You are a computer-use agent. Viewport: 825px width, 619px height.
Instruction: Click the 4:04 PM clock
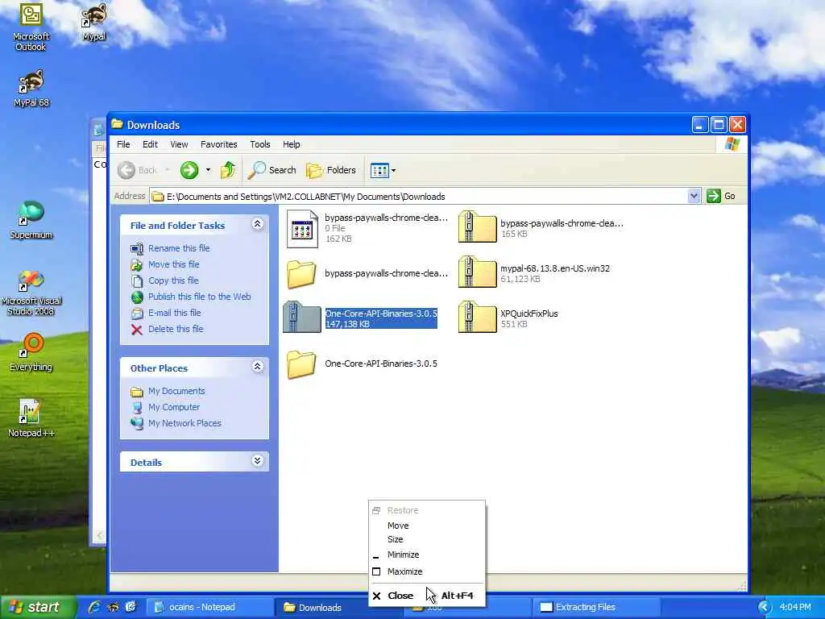tap(795, 608)
